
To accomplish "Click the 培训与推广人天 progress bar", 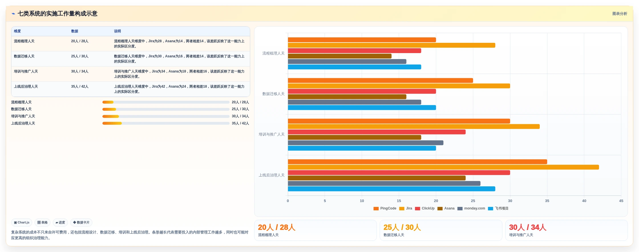I will click(166, 116).
